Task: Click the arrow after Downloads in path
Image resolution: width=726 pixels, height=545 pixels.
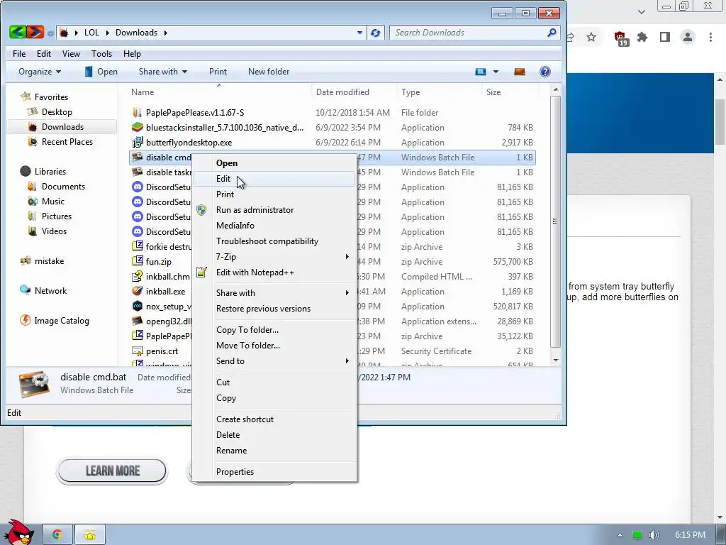Action: coord(165,33)
